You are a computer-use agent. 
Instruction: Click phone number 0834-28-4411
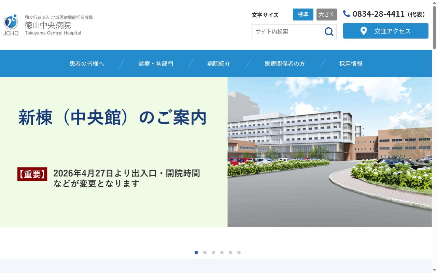[379, 14]
